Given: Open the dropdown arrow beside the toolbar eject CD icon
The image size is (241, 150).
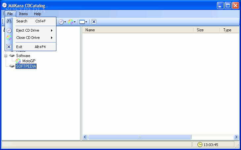Looking at the screenshot, I should [x=65, y=22].
